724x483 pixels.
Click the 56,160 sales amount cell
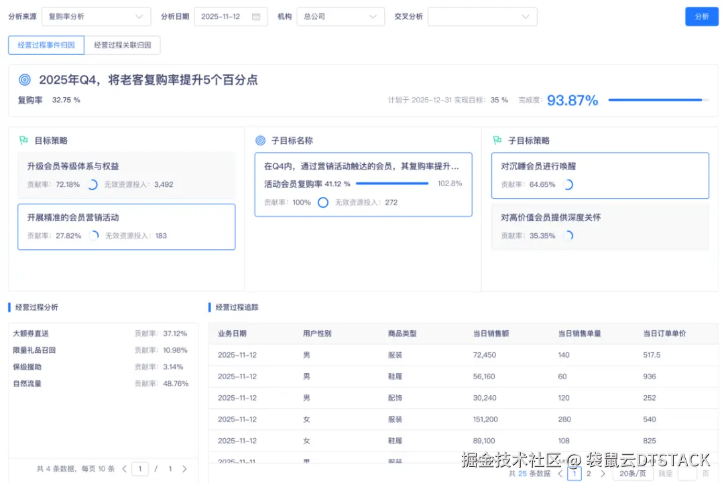484,376
